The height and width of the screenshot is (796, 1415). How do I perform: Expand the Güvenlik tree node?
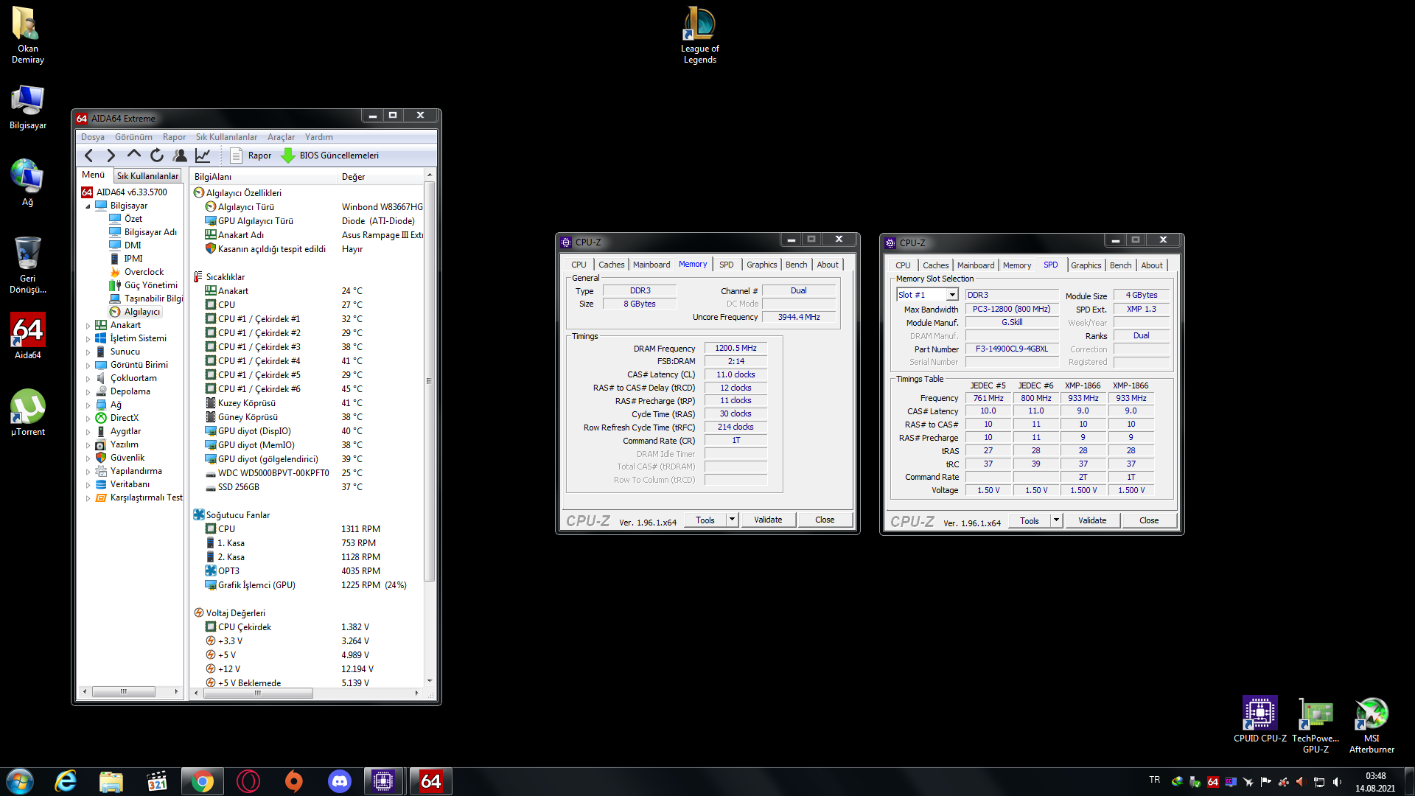(x=88, y=458)
